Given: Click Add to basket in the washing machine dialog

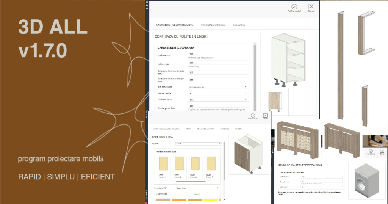Looking at the screenshot, I should pos(371,152).
